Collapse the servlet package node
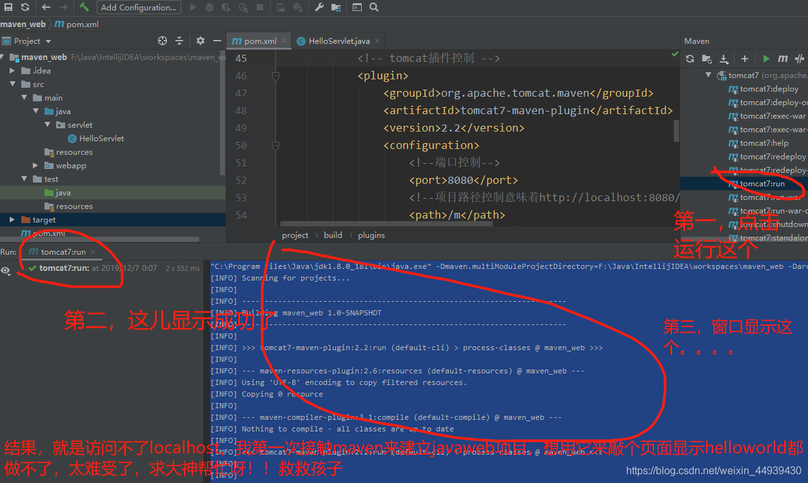The width and height of the screenshot is (808, 483). click(47, 125)
